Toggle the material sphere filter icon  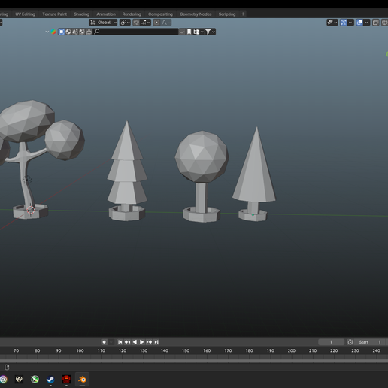68,32
